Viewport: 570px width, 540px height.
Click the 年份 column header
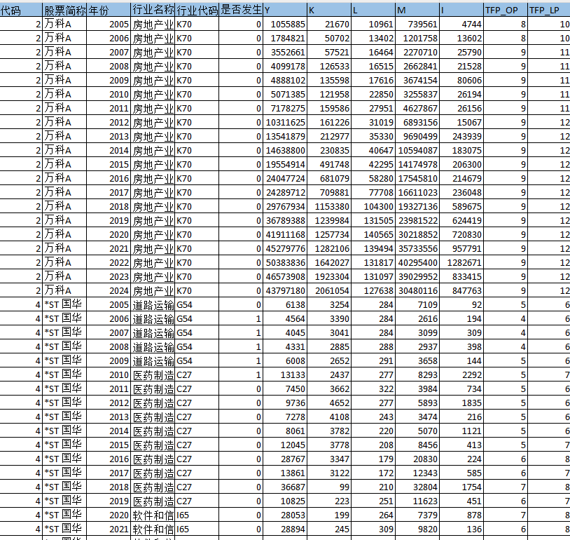[109, 10]
